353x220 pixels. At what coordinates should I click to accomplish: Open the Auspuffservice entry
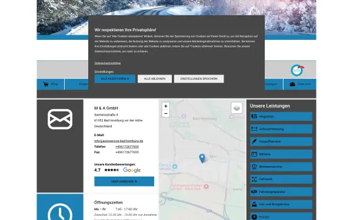coord(281,141)
